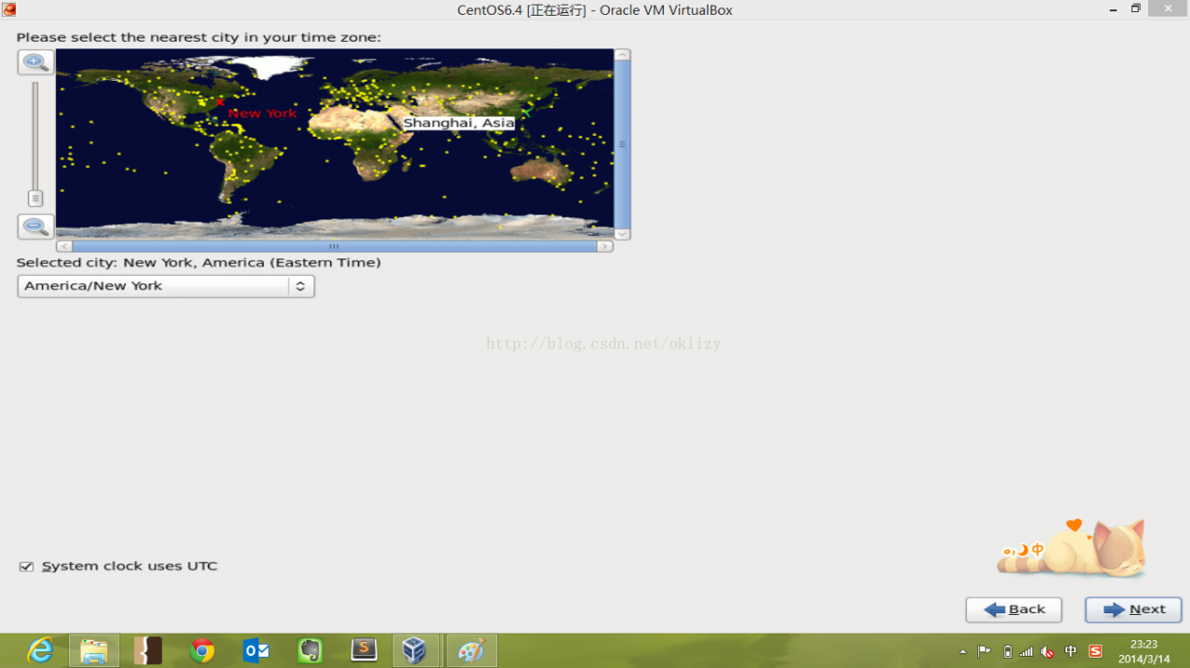Adjust the map zoom slider handle
Image resolution: width=1190 pixels, height=668 pixels.
[x=35, y=199]
